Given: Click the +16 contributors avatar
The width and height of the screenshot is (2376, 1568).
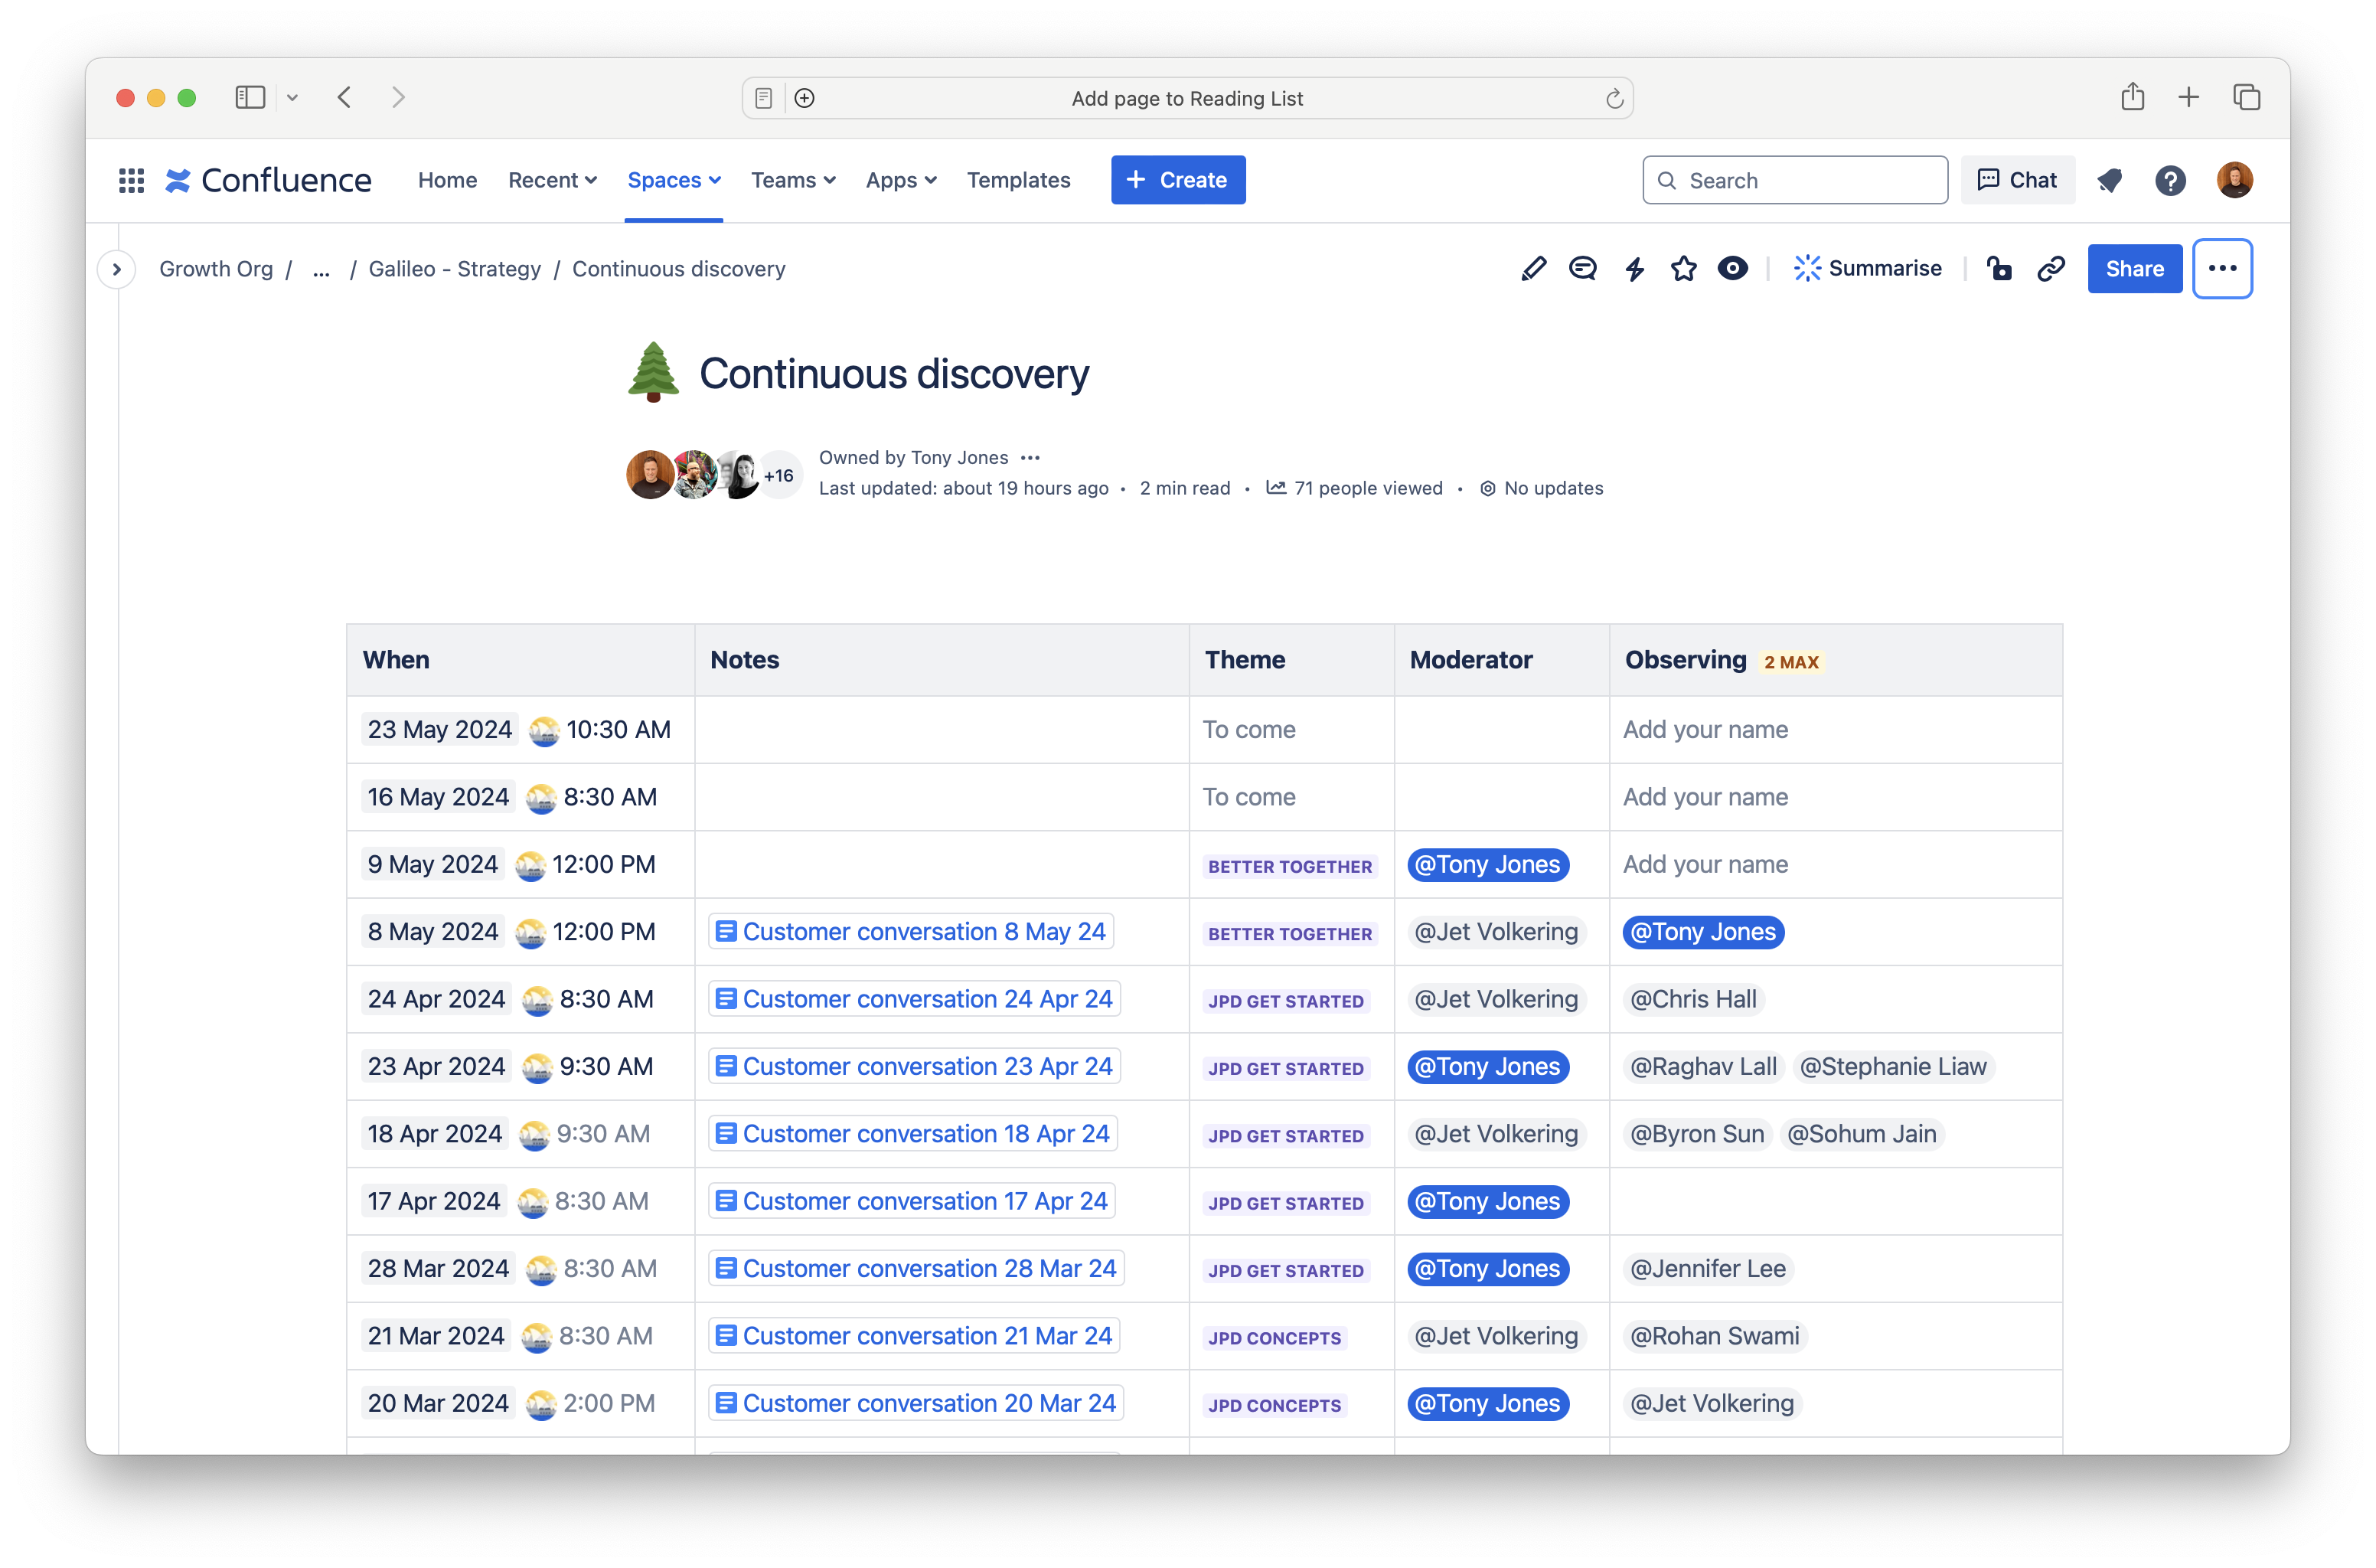Looking at the screenshot, I should [778, 476].
